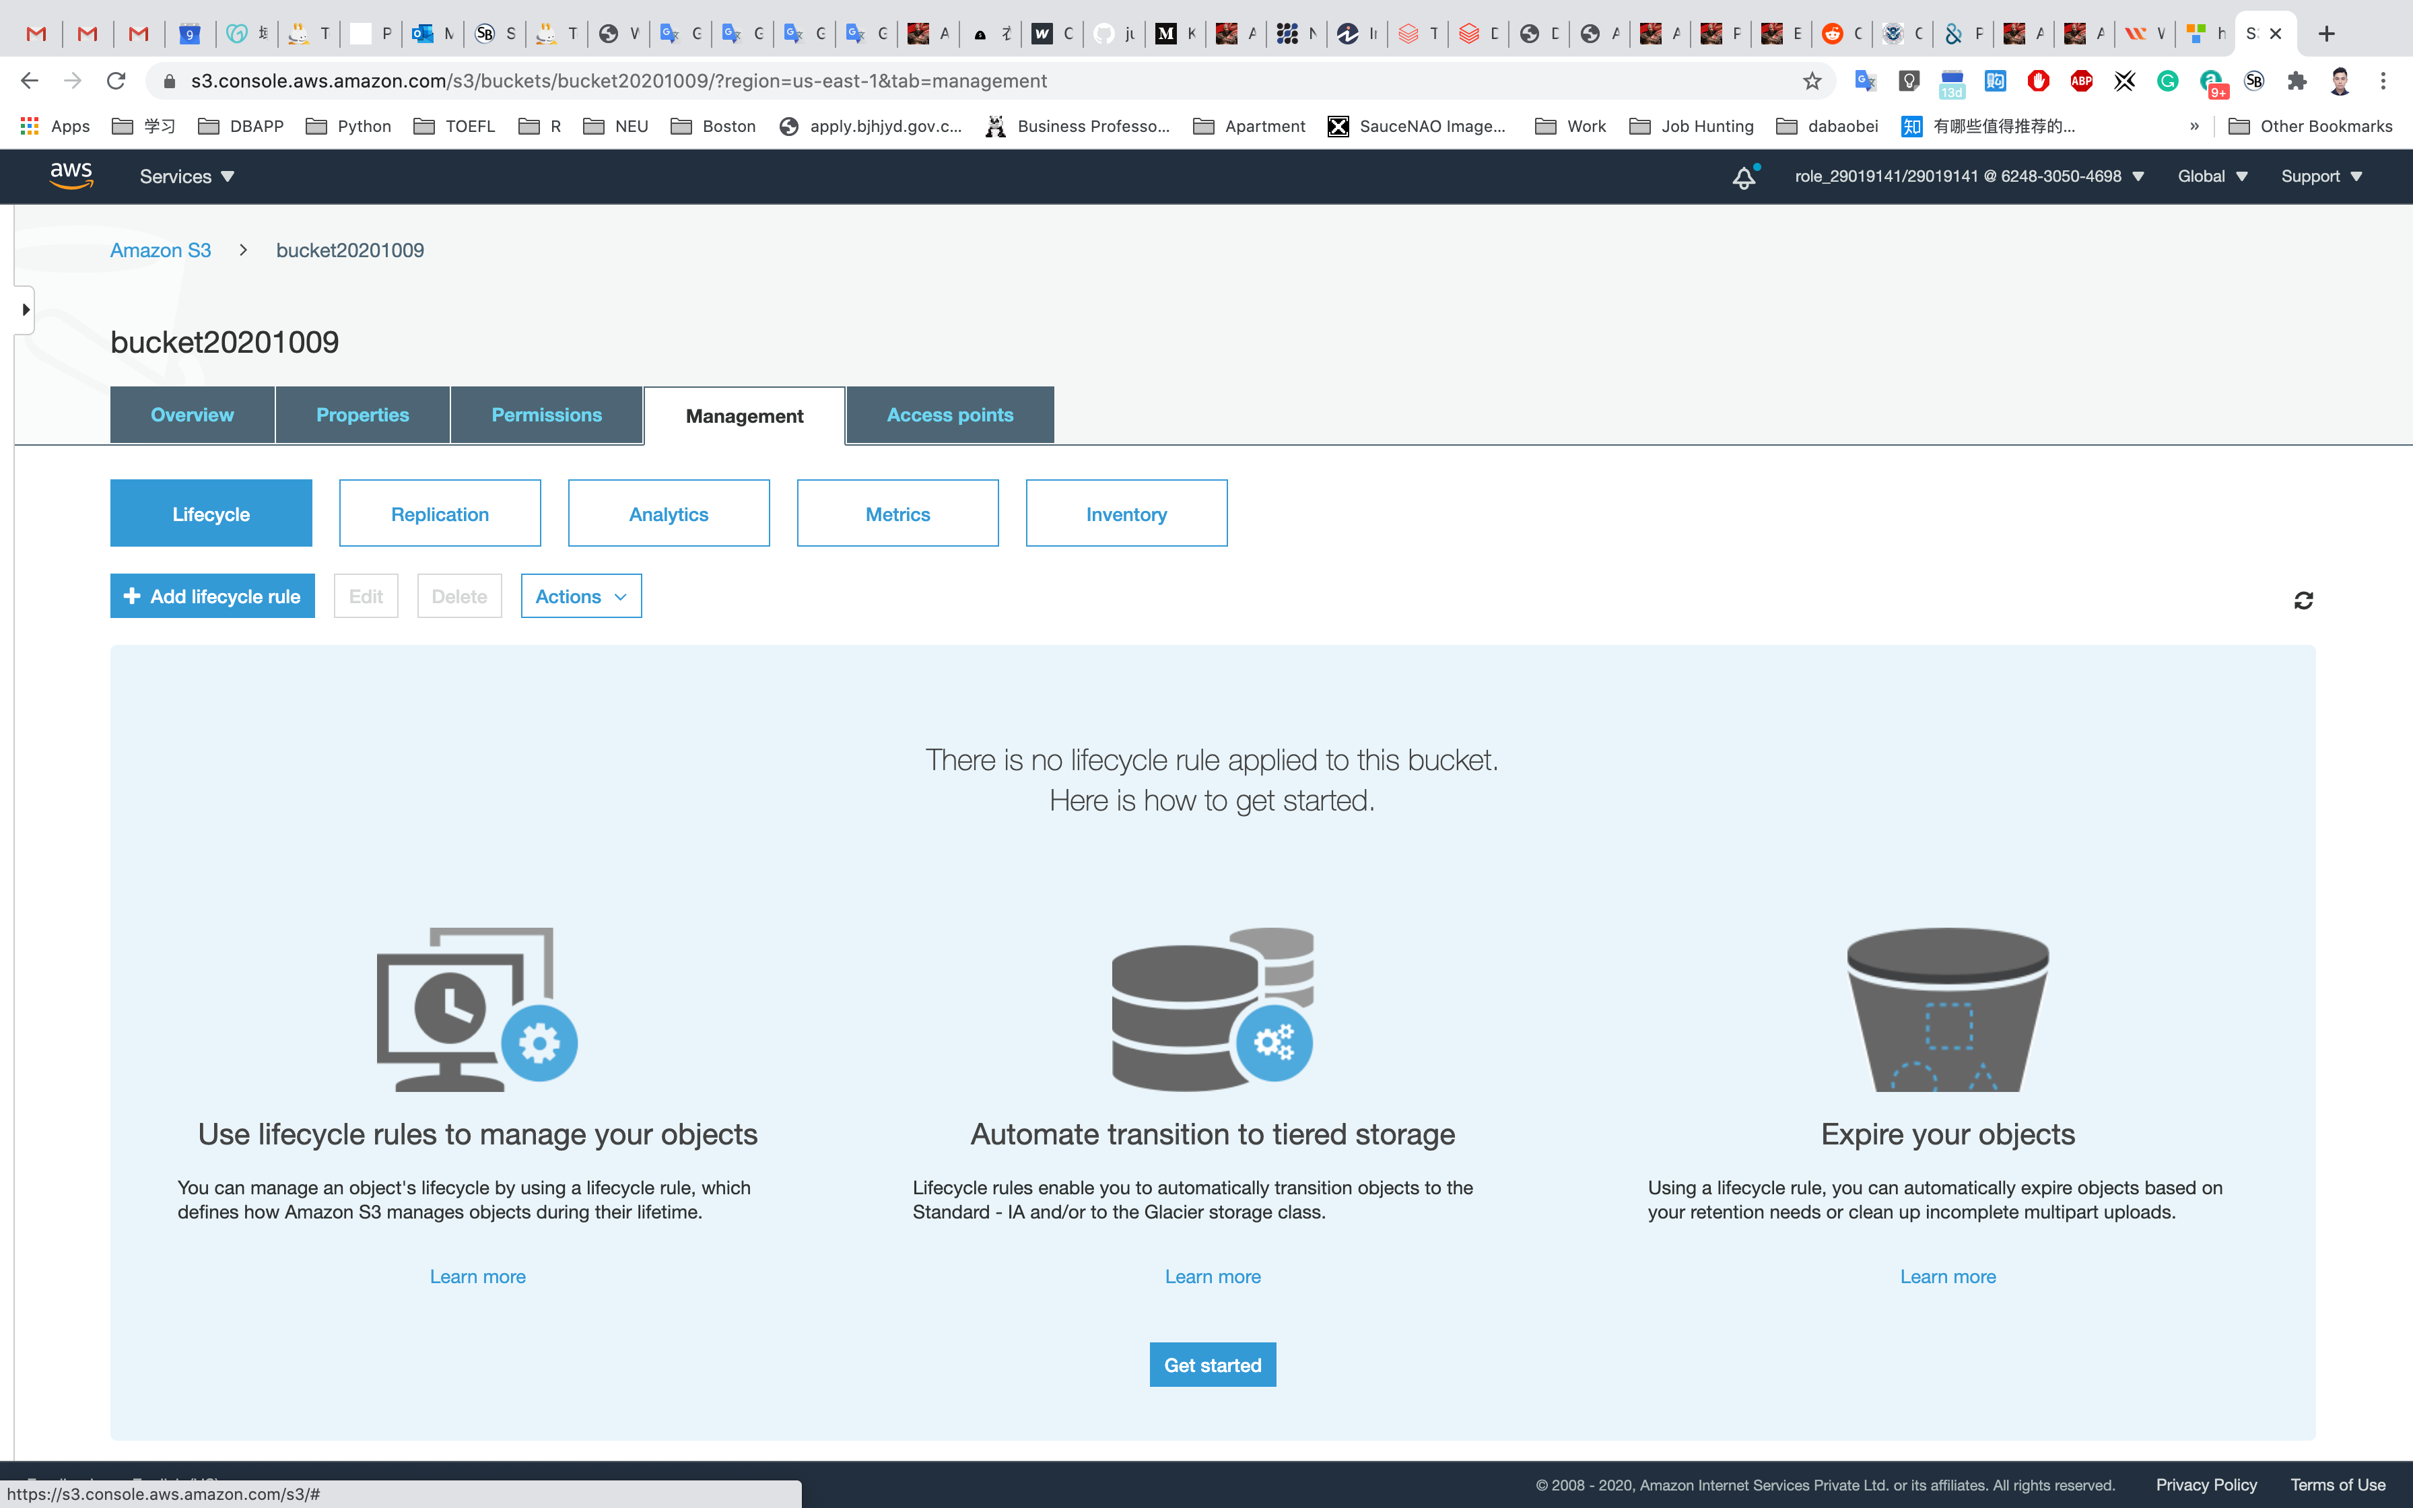This screenshot has width=2413, height=1508.
Task: Open the AWS notifications bell
Action: [x=1743, y=178]
